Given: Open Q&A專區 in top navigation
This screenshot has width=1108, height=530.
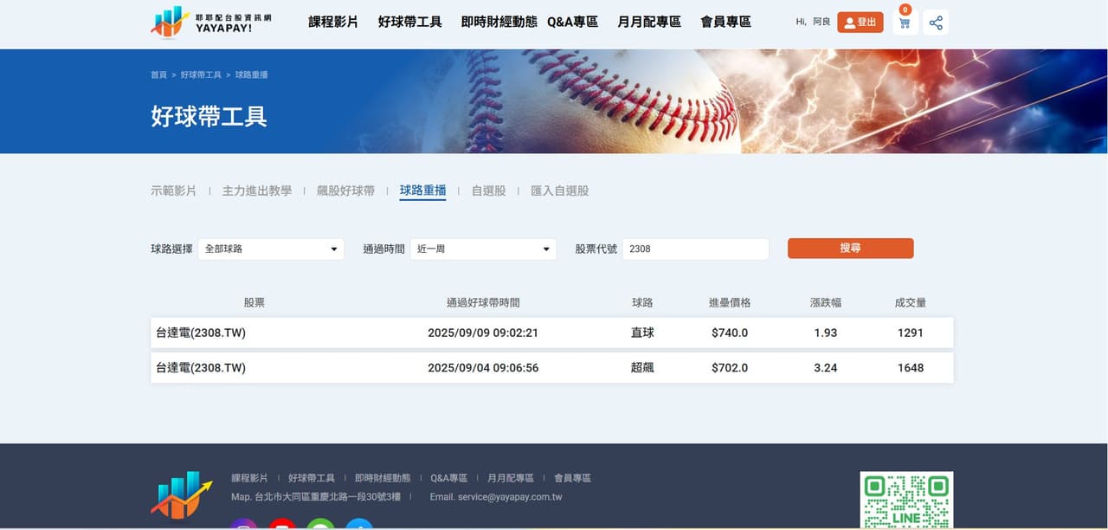Looking at the screenshot, I should [x=572, y=23].
